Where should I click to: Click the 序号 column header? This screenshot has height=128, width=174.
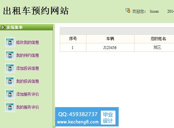click(x=73, y=39)
